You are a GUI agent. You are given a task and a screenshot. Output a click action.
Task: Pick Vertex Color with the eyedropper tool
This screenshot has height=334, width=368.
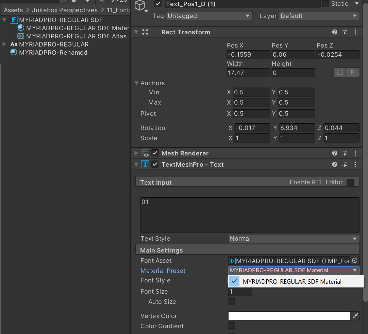(x=355, y=316)
